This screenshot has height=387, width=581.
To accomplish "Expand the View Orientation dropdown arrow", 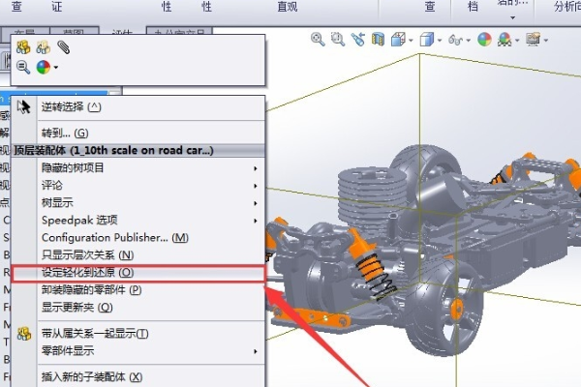I will (x=411, y=40).
